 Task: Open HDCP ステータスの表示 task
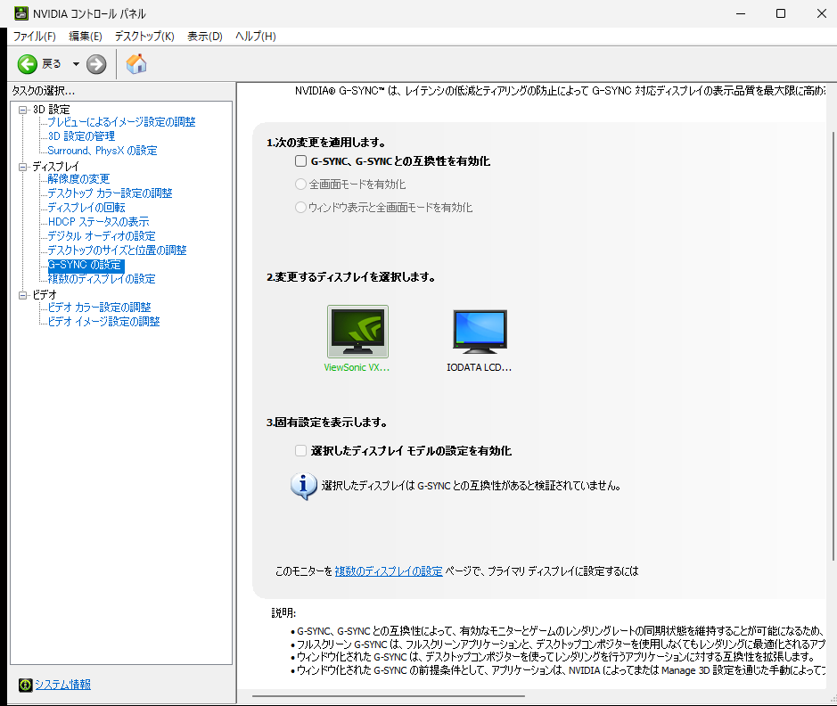(x=98, y=221)
